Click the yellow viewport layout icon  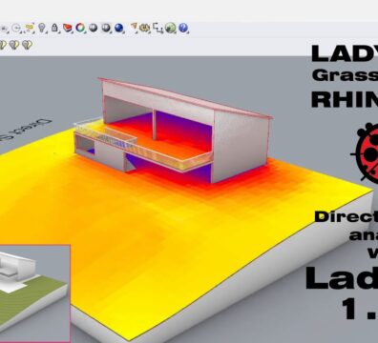click(30, 29)
